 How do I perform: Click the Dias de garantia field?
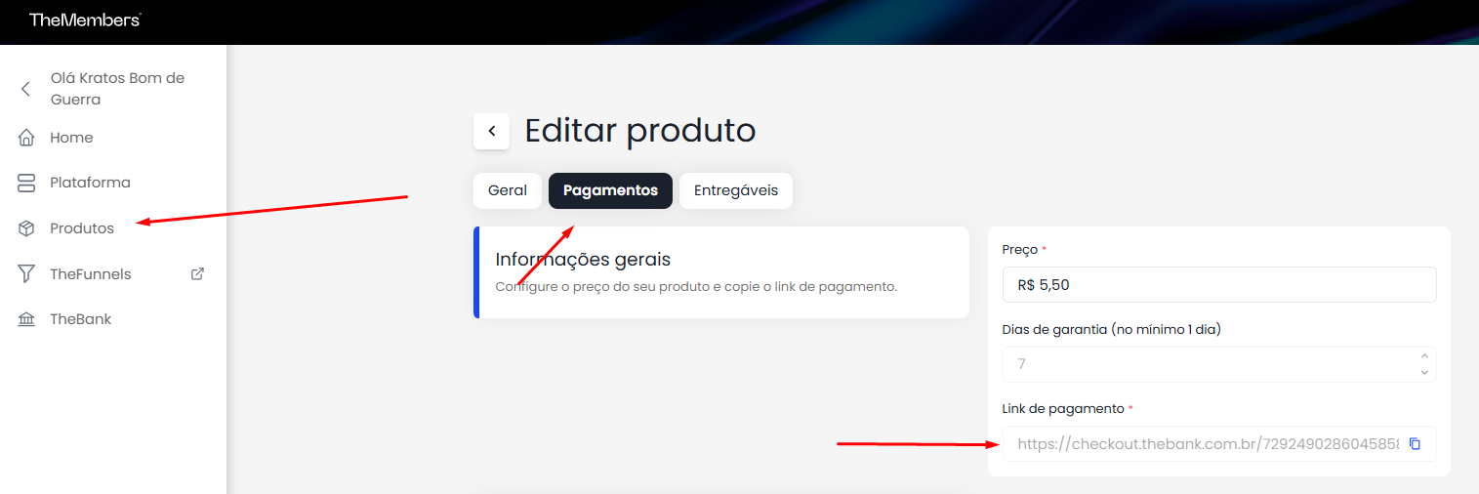1219,364
